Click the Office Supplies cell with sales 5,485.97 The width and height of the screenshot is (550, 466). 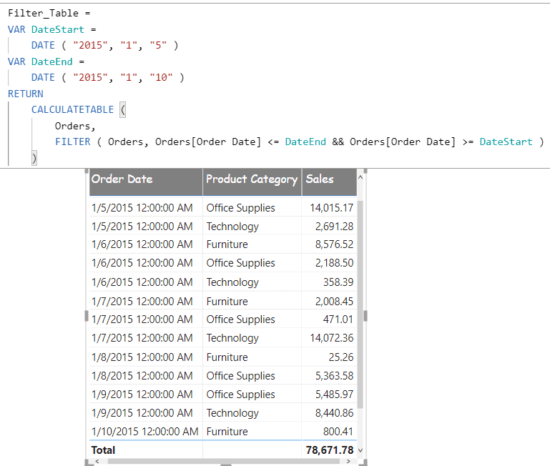[240, 395]
